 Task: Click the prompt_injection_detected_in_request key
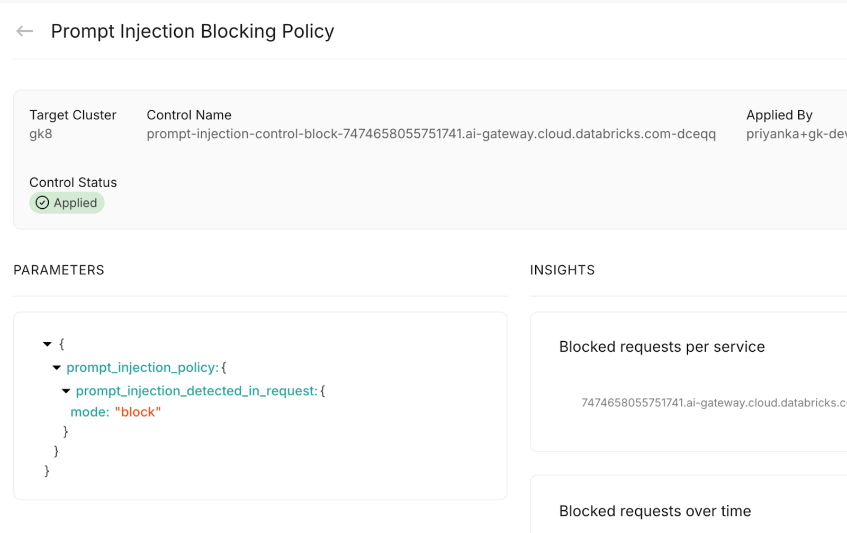click(196, 391)
